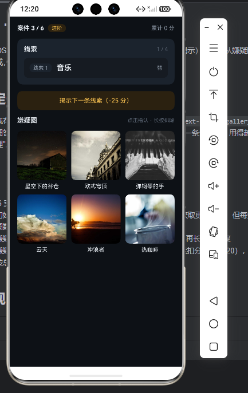Select the 欧式穹顶 suspect image
This screenshot has height=393, width=248.
[96, 156]
